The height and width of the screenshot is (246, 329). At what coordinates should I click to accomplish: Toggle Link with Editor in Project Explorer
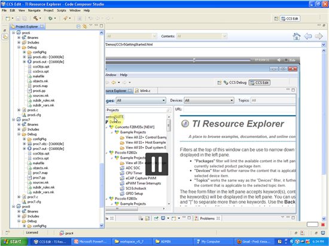(85, 26)
